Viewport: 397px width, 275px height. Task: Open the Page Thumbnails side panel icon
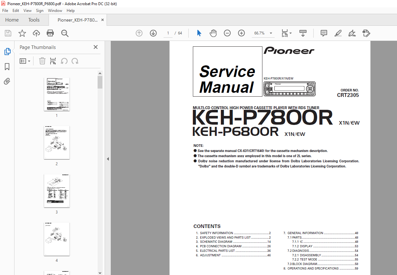tap(7, 52)
